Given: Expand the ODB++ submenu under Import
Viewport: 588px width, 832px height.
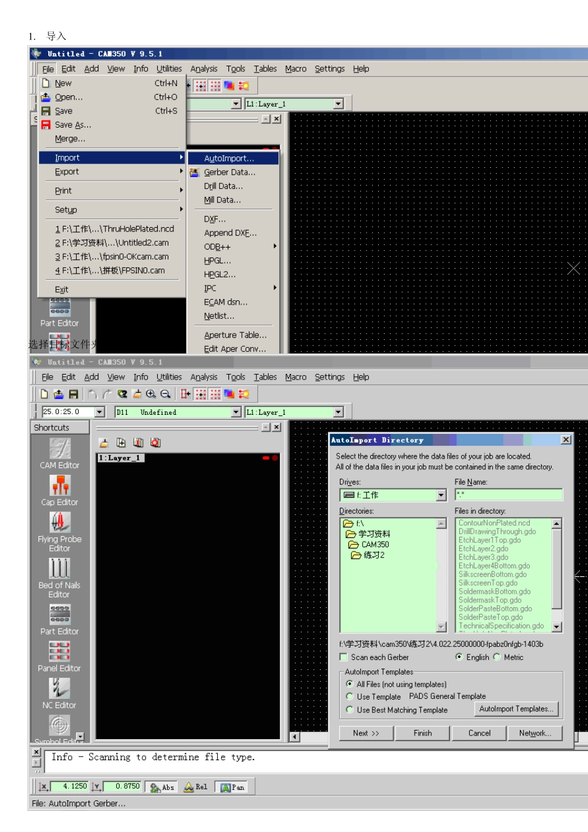Looking at the screenshot, I should pyautogui.click(x=233, y=247).
